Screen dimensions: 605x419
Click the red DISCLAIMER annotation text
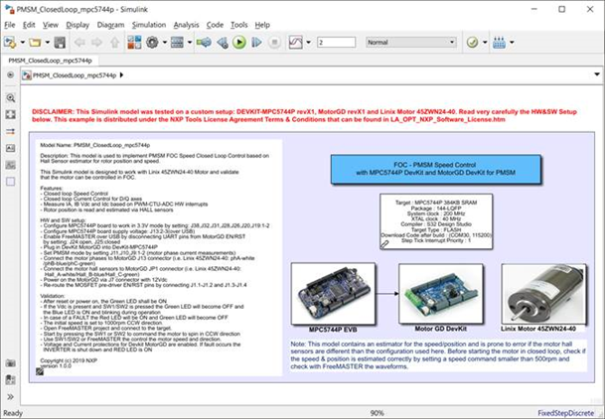click(x=304, y=115)
